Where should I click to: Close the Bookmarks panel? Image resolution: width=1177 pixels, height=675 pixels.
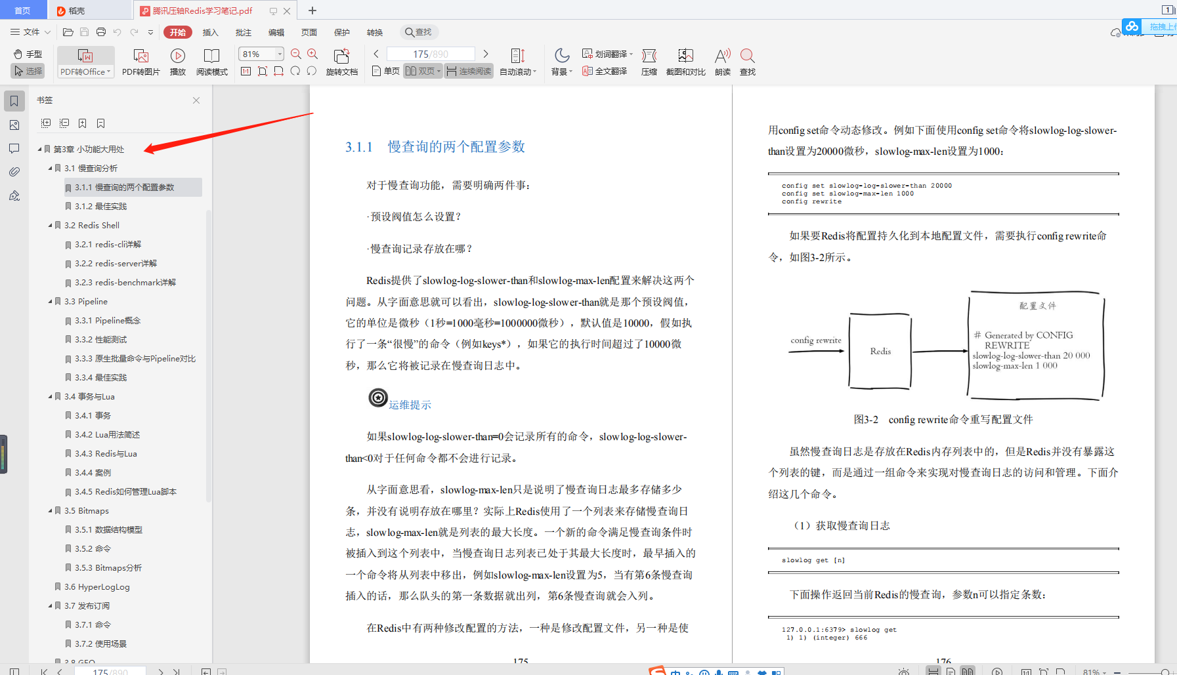click(196, 100)
